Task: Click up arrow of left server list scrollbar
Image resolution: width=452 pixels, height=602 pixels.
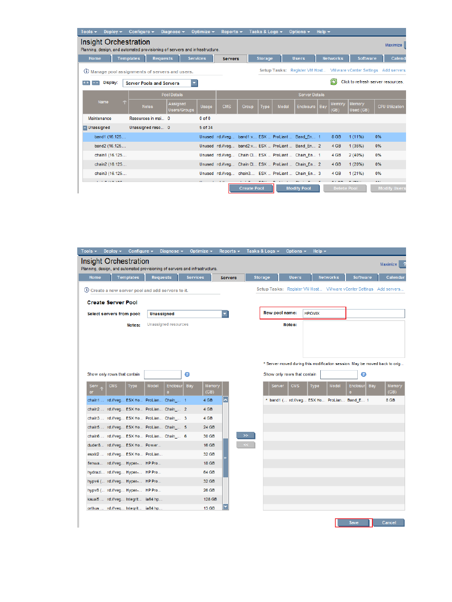Action: click(x=226, y=400)
